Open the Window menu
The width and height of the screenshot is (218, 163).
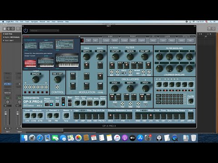point(60,22)
